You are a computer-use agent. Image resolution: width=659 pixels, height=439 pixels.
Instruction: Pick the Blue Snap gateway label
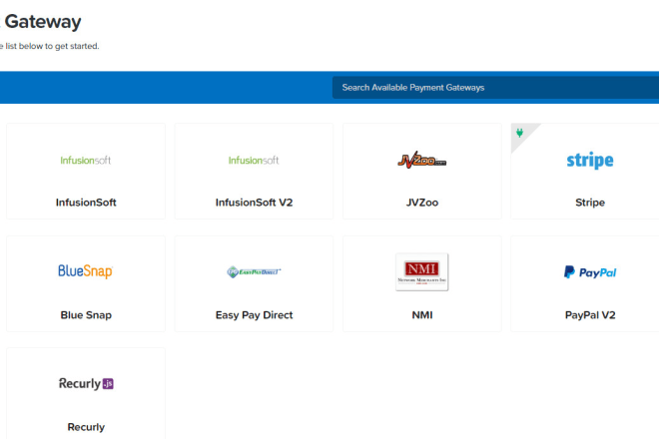click(x=86, y=315)
